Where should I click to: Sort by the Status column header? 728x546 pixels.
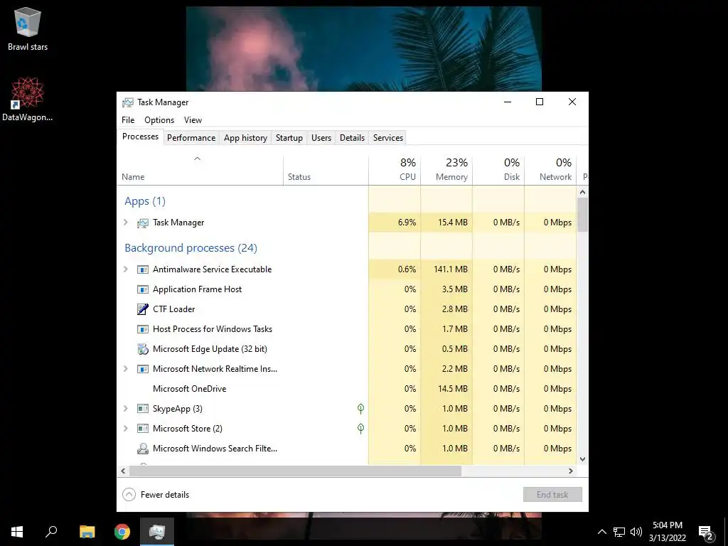(326, 171)
